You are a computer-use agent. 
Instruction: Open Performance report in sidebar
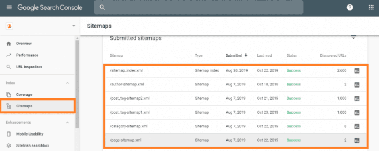(38, 55)
